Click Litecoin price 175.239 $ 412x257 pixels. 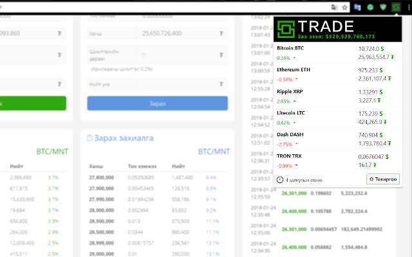[x=371, y=114]
